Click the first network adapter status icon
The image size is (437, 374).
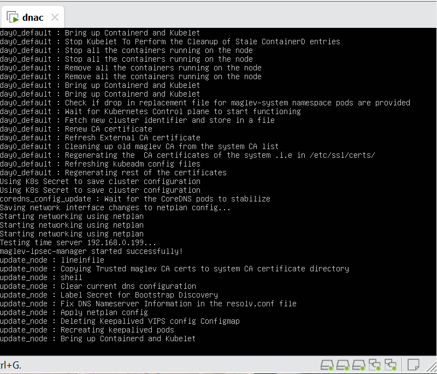[375, 364]
